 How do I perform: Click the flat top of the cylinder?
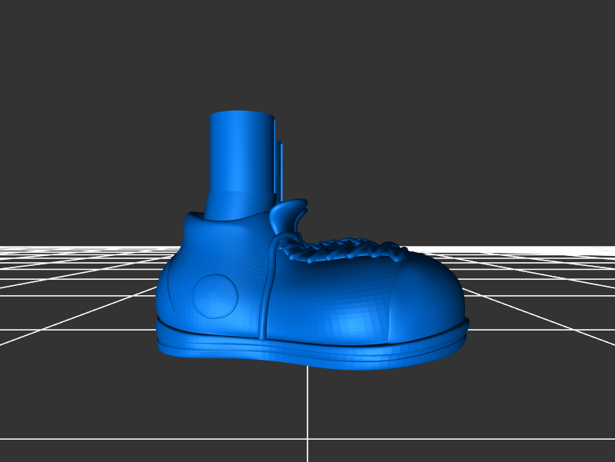click(241, 115)
